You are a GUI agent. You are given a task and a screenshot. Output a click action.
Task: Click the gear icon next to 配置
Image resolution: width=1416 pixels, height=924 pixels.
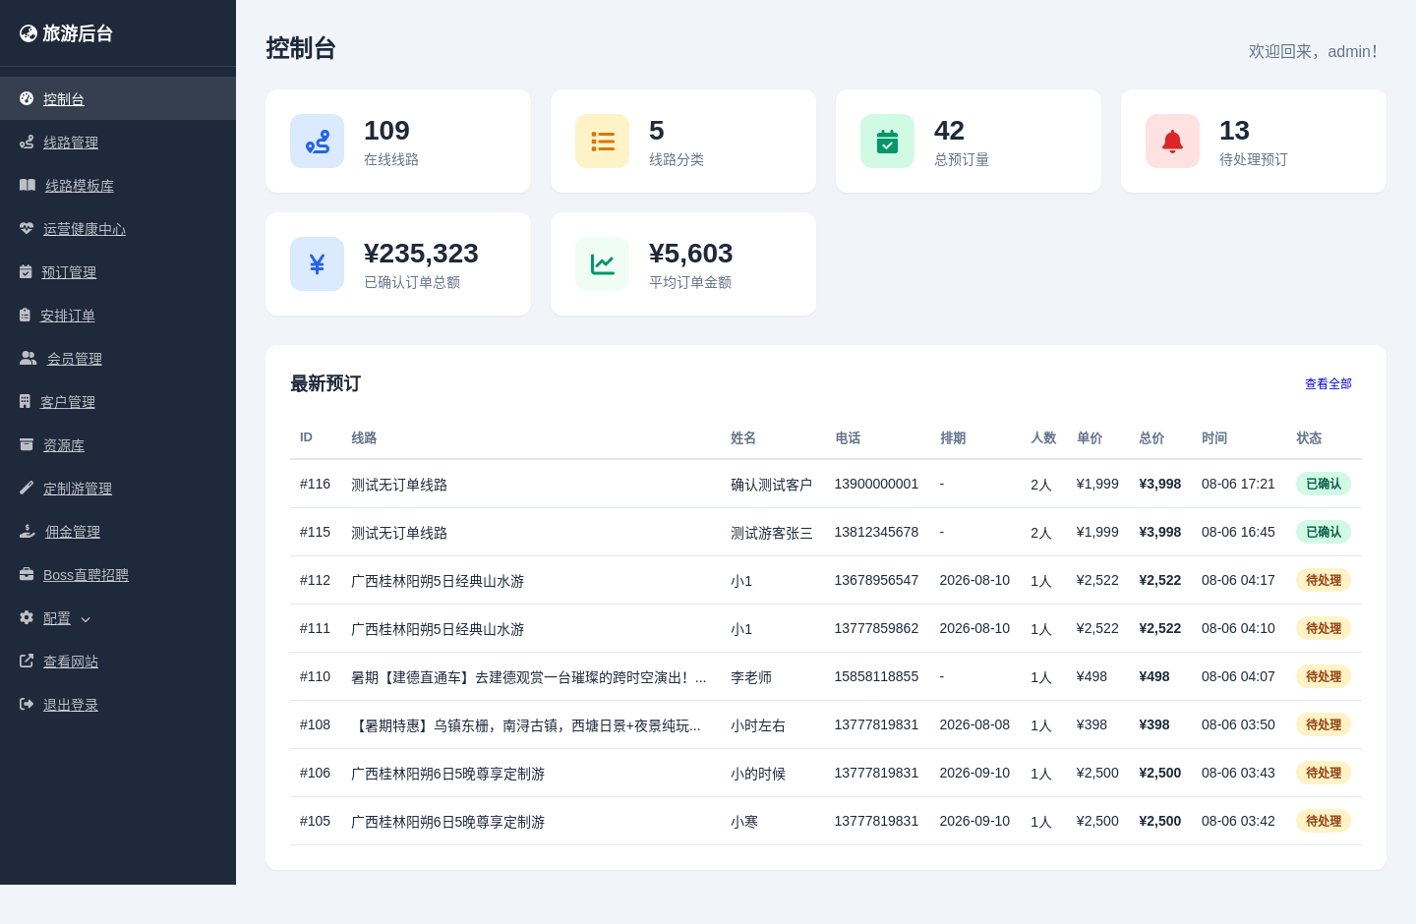(27, 617)
